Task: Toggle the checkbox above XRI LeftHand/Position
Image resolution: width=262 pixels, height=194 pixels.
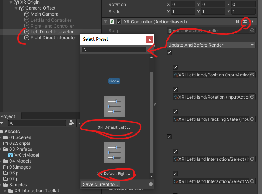Action: (x=175, y=67)
